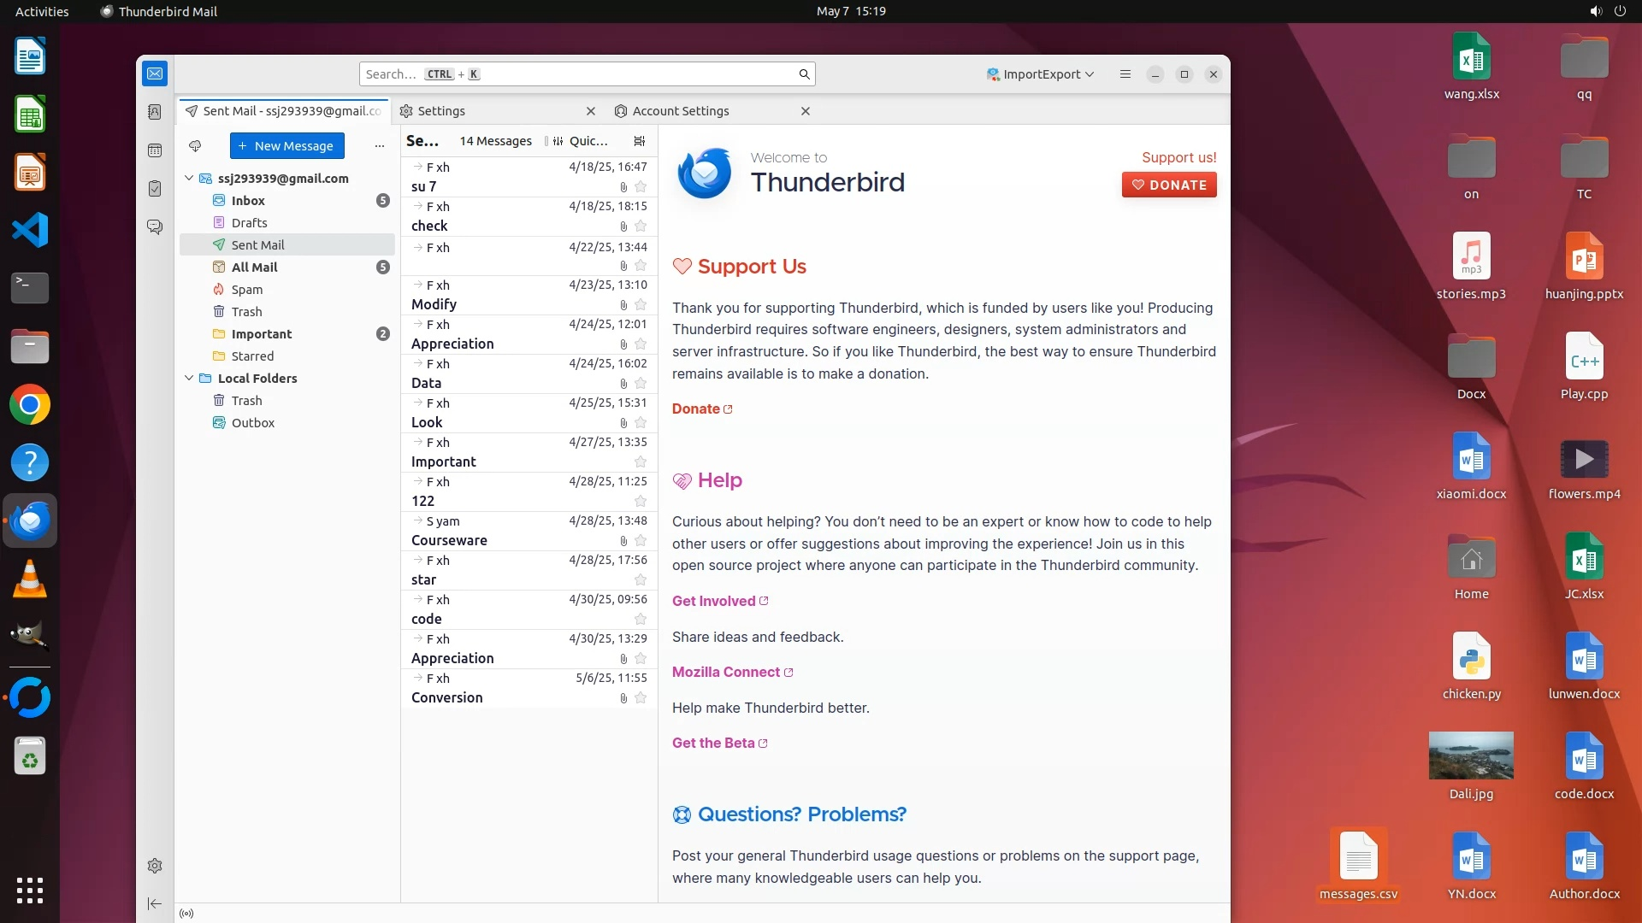Star the 'check' message
Screen dimensions: 1642x923
641,226
